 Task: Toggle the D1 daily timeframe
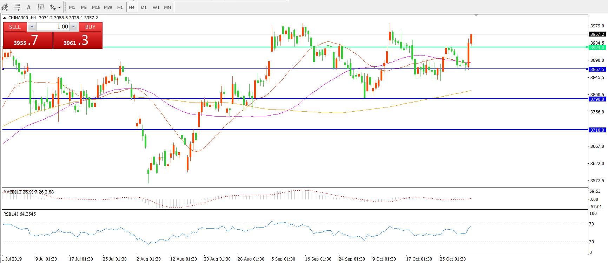tap(144, 7)
